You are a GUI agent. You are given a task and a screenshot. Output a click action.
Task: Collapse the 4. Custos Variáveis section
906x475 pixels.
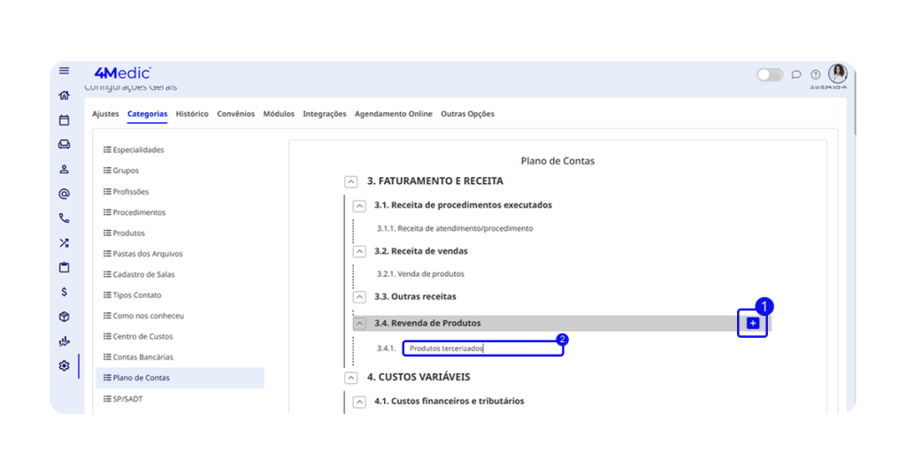tap(351, 377)
